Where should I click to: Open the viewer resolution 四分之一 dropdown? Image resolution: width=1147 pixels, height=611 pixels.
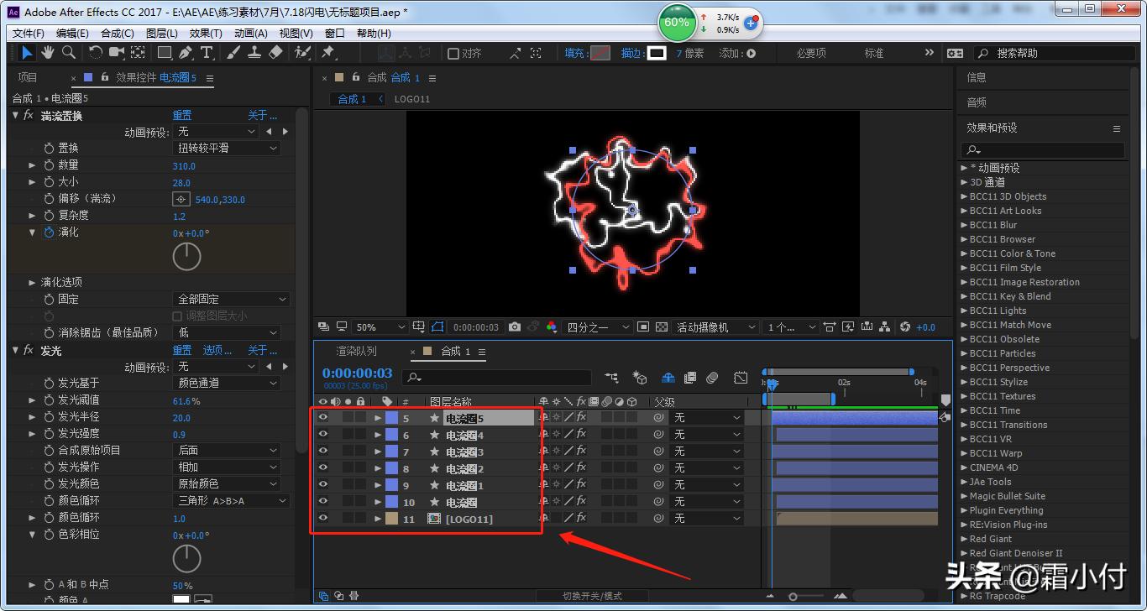[x=598, y=327]
